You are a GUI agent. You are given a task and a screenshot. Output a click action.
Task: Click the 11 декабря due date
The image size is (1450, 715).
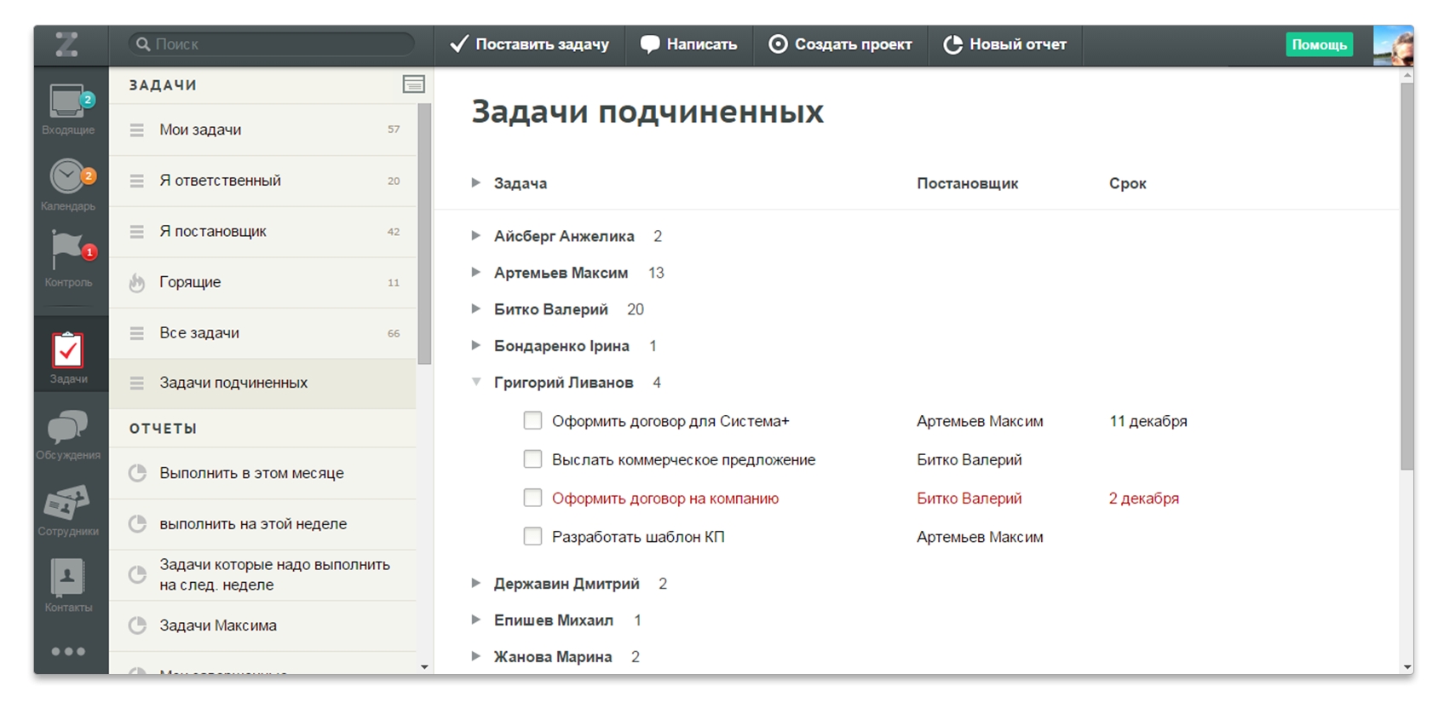click(x=1148, y=421)
